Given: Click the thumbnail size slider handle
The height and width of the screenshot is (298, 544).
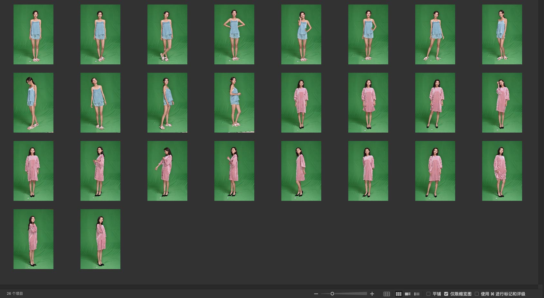Looking at the screenshot, I should pyautogui.click(x=332, y=293).
